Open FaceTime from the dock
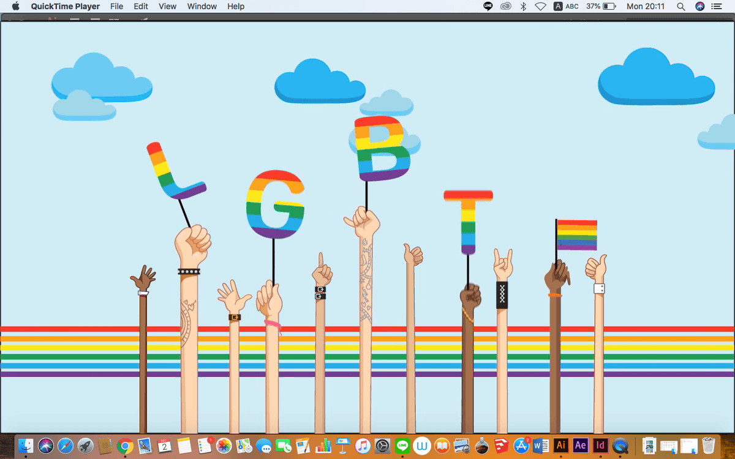This screenshot has height=459, width=735. pyautogui.click(x=284, y=446)
